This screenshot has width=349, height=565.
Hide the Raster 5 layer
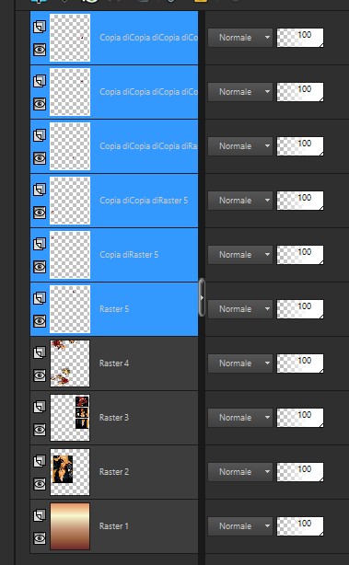tap(40, 321)
